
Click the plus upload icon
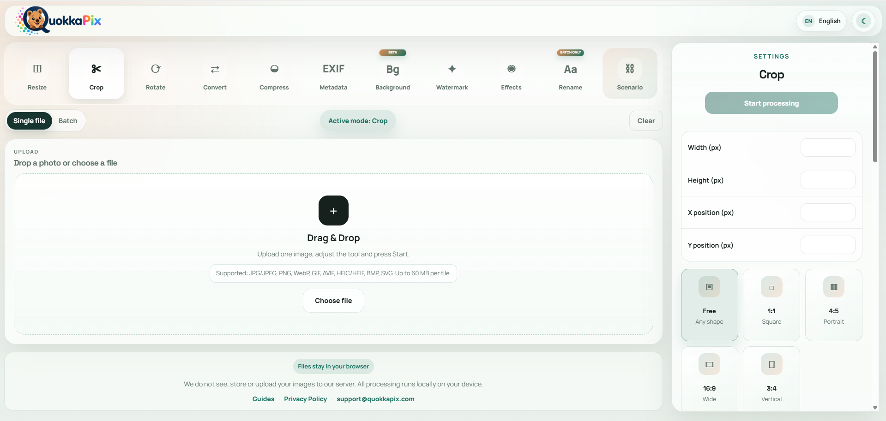click(x=333, y=211)
